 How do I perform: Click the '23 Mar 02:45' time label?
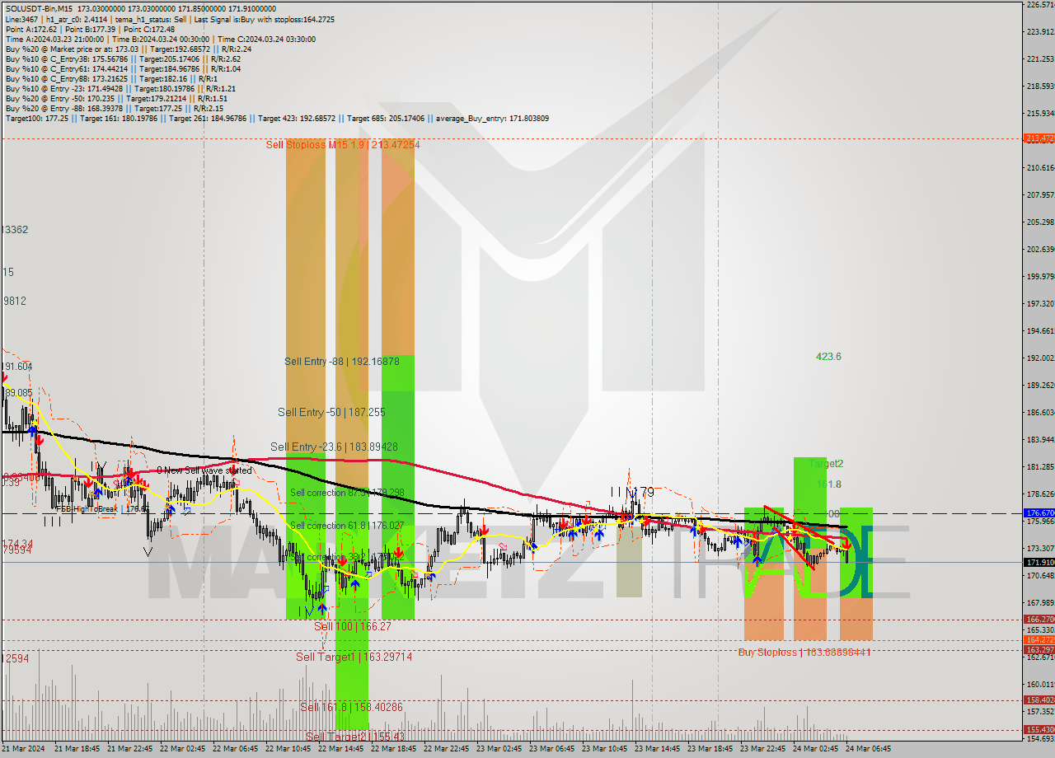click(x=499, y=749)
